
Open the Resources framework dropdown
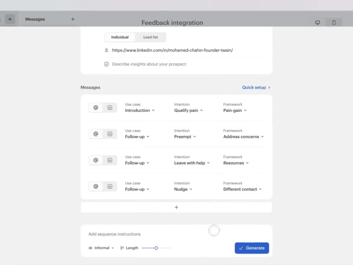[236, 163]
